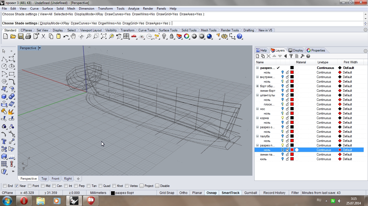Open the 4-viewport layout icon
Screen dimensions: 368x206
[x=126, y=36]
